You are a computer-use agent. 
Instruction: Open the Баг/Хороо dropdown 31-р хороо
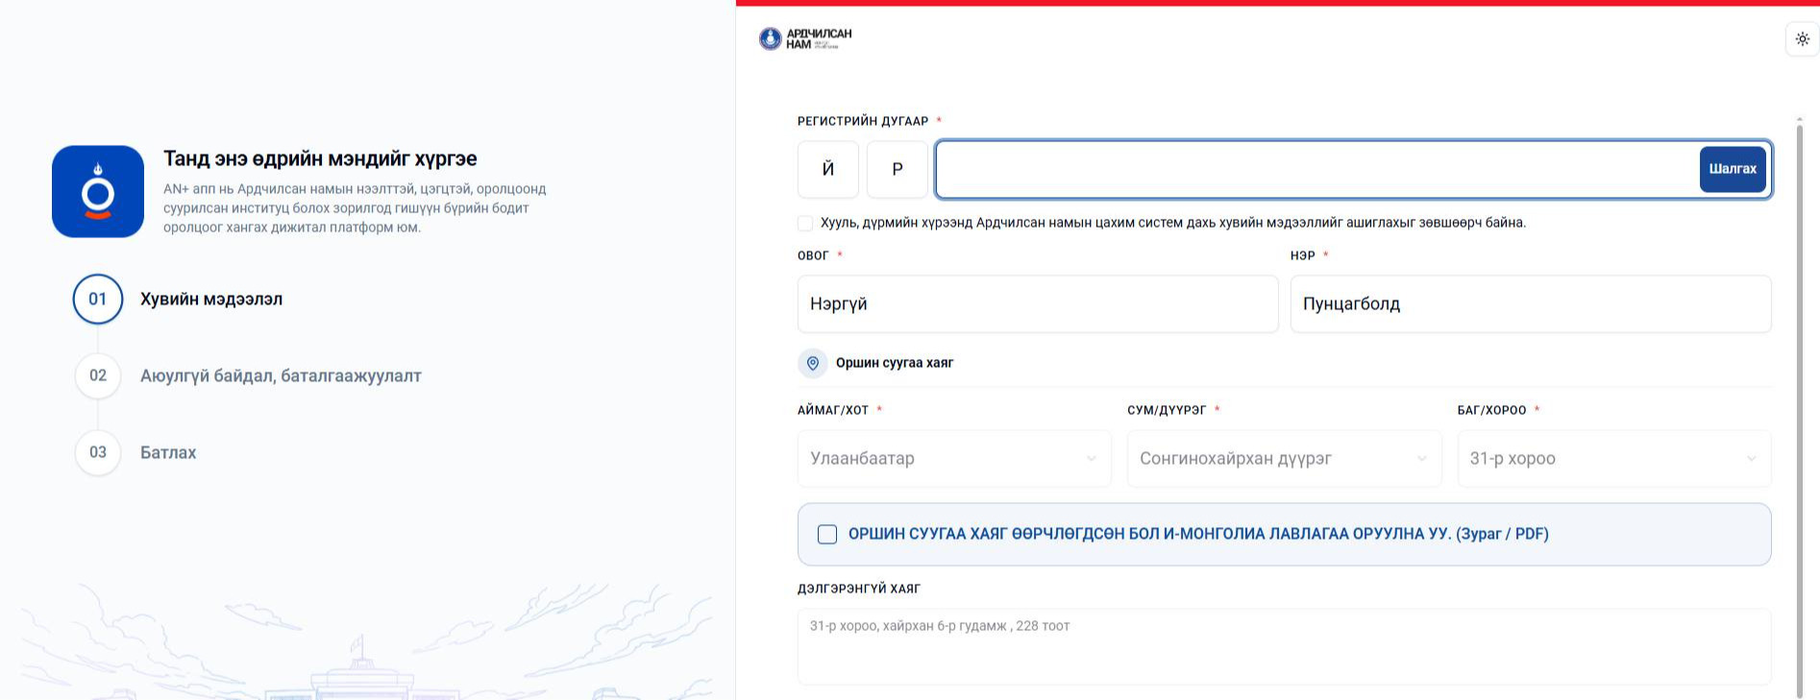coord(1614,458)
